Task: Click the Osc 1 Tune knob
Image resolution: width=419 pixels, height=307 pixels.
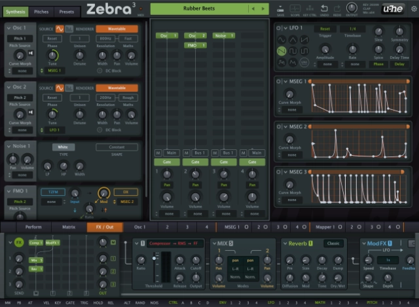Action: pyautogui.click(x=52, y=56)
